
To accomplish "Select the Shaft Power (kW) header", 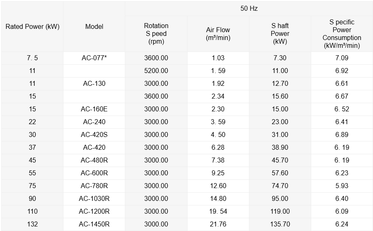I will coord(280,34).
